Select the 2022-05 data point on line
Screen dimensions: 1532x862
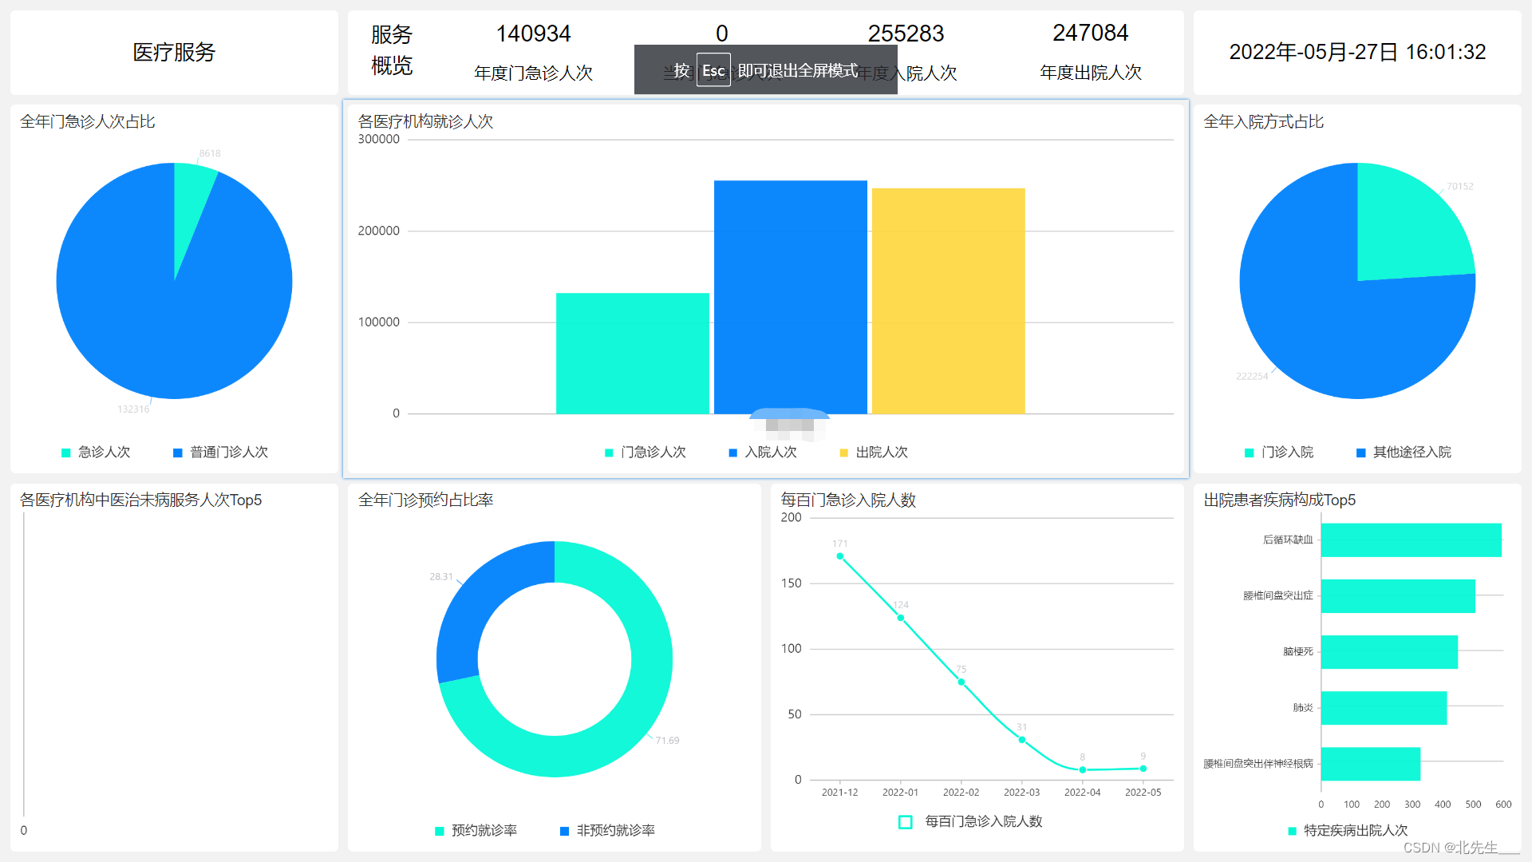click(x=1143, y=769)
